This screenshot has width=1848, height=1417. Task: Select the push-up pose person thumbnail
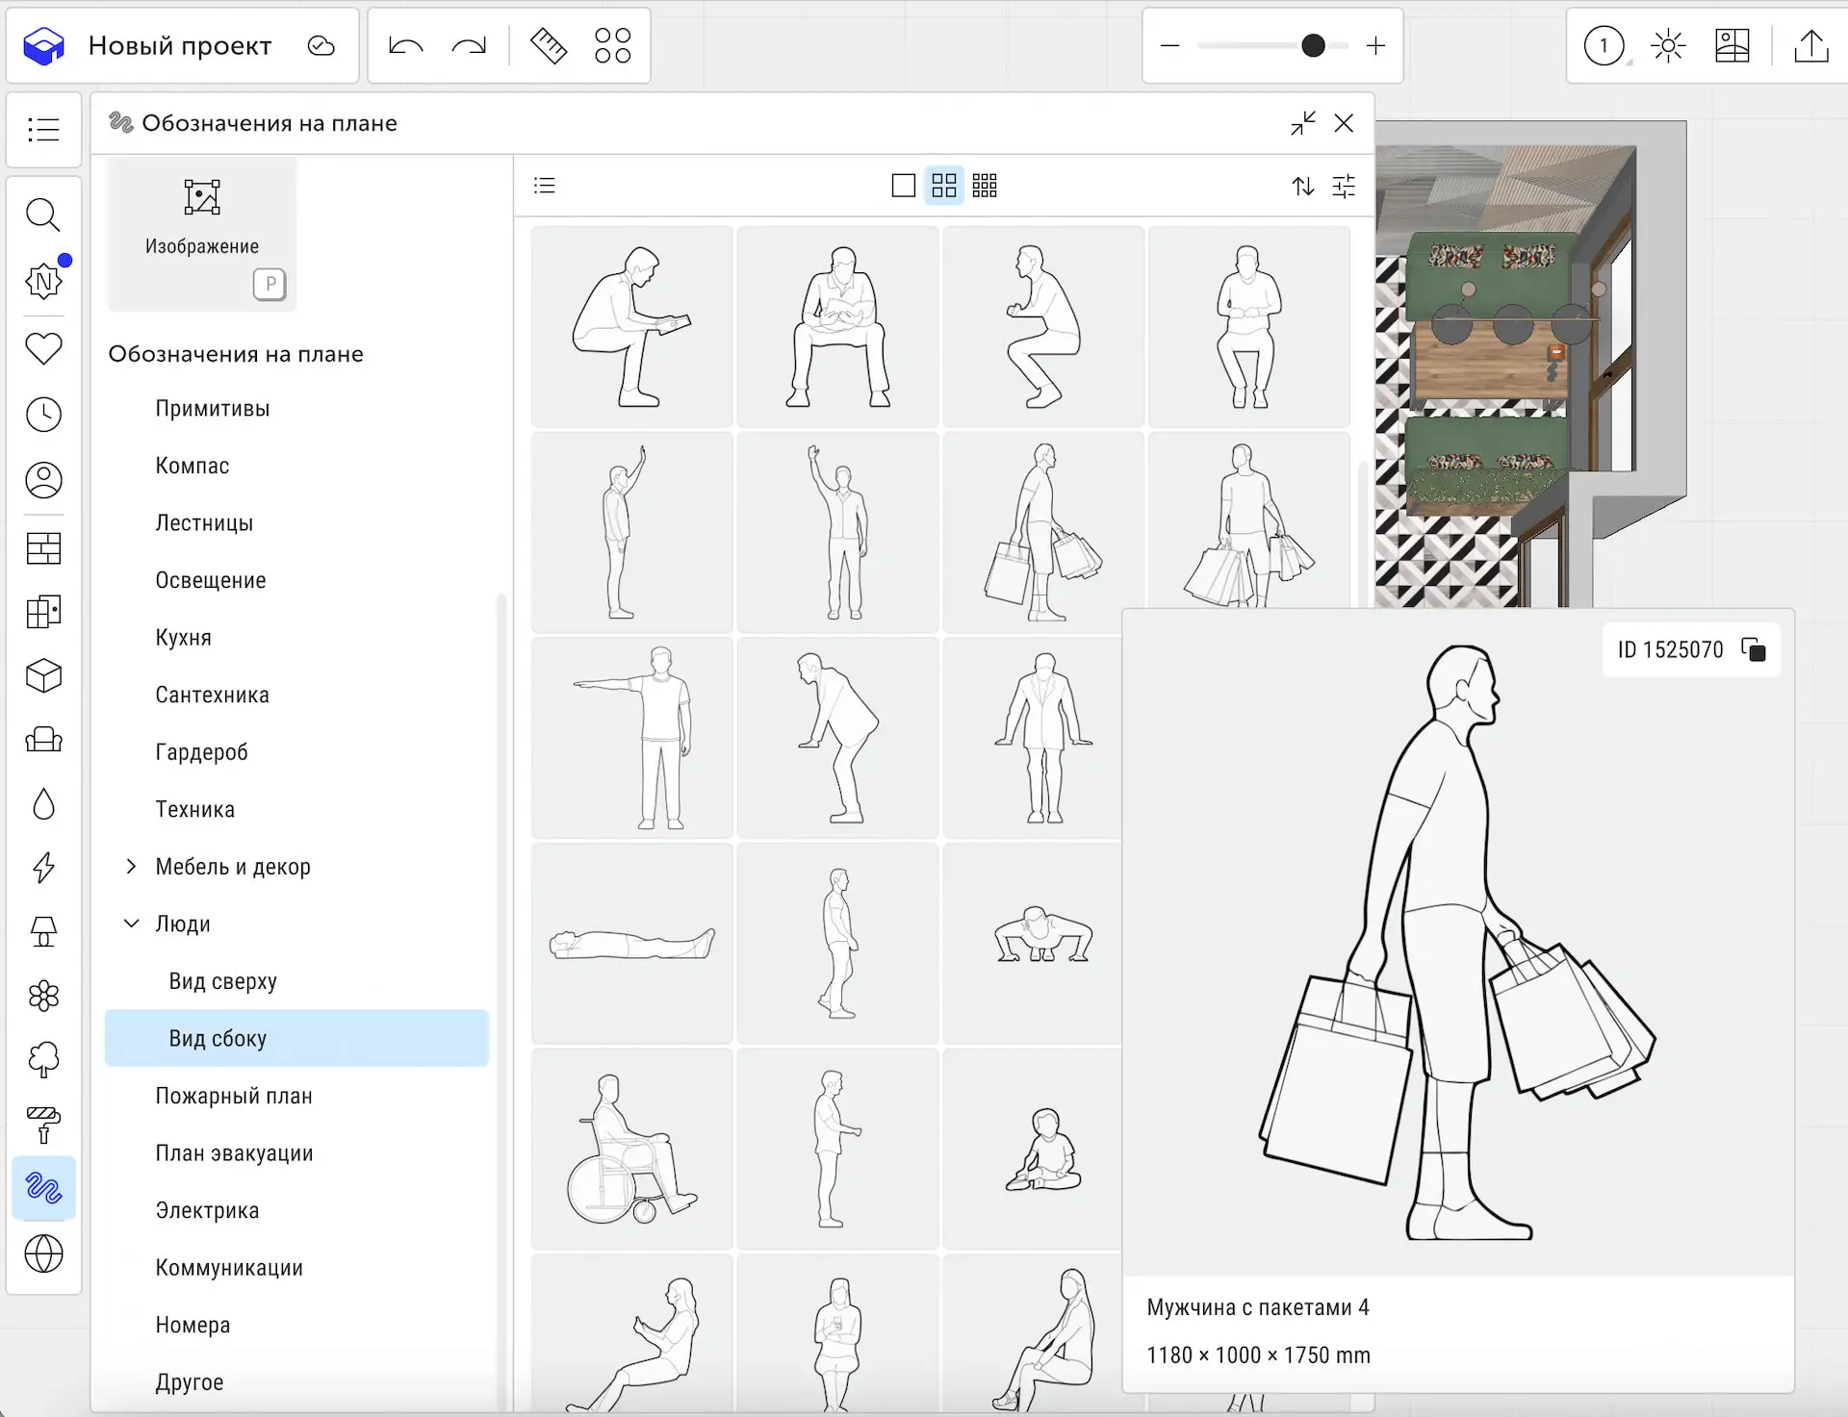pyautogui.click(x=1033, y=944)
